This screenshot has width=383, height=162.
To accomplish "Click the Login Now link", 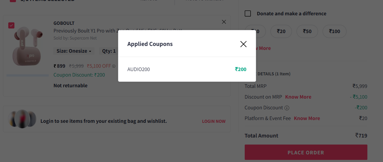I will (x=214, y=121).
